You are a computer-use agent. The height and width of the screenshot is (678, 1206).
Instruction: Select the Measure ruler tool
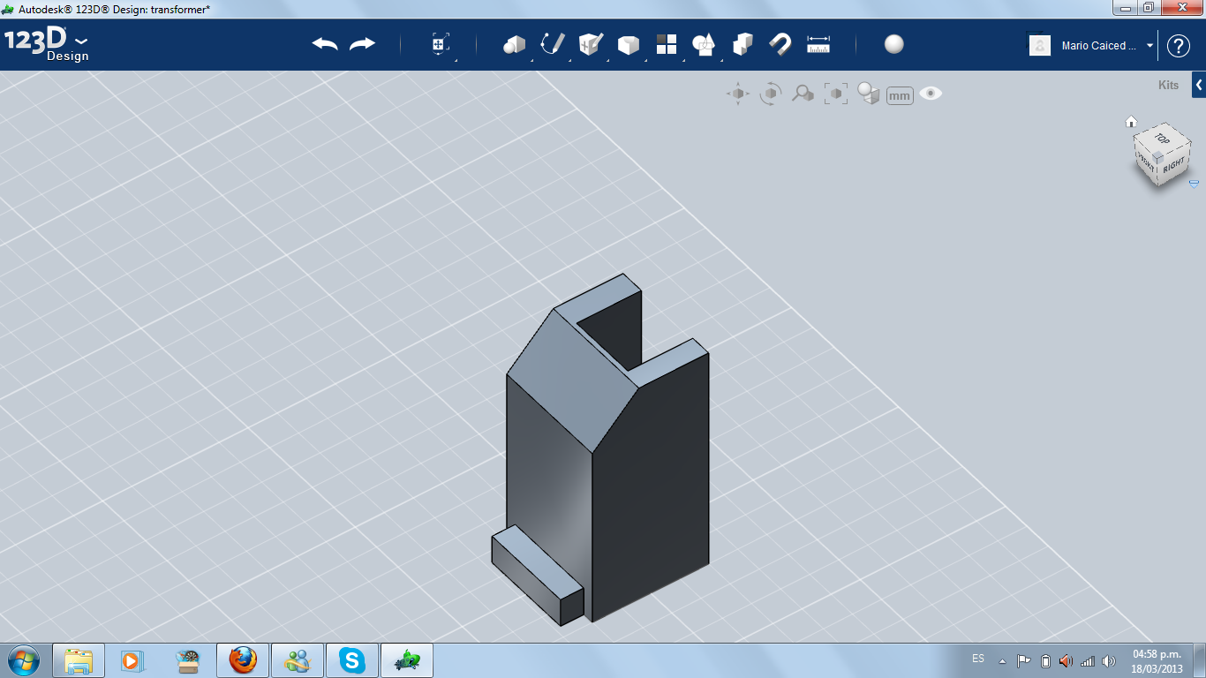pyautogui.click(x=818, y=44)
